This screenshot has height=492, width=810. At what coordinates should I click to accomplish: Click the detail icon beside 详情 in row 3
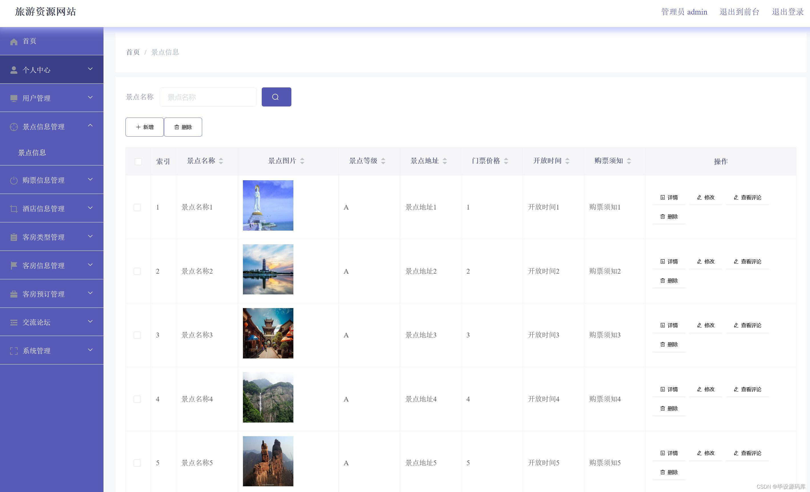[663, 325]
